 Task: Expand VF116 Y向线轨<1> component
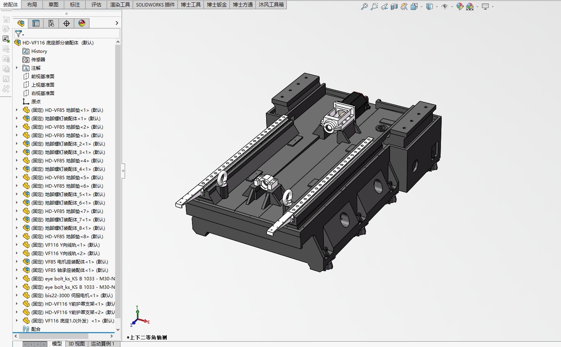16,245
